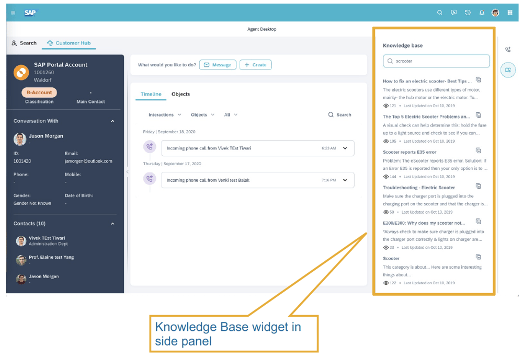This screenshot has width=523, height=358.
Task: Click the 'SAP Portal Account' title
Action: pos(60,65)
